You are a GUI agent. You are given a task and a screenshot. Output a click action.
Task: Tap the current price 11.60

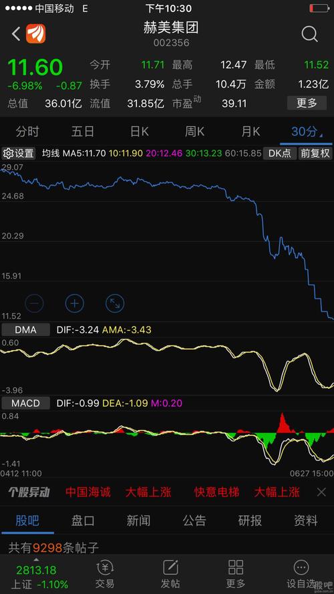(x=35, y=67)
